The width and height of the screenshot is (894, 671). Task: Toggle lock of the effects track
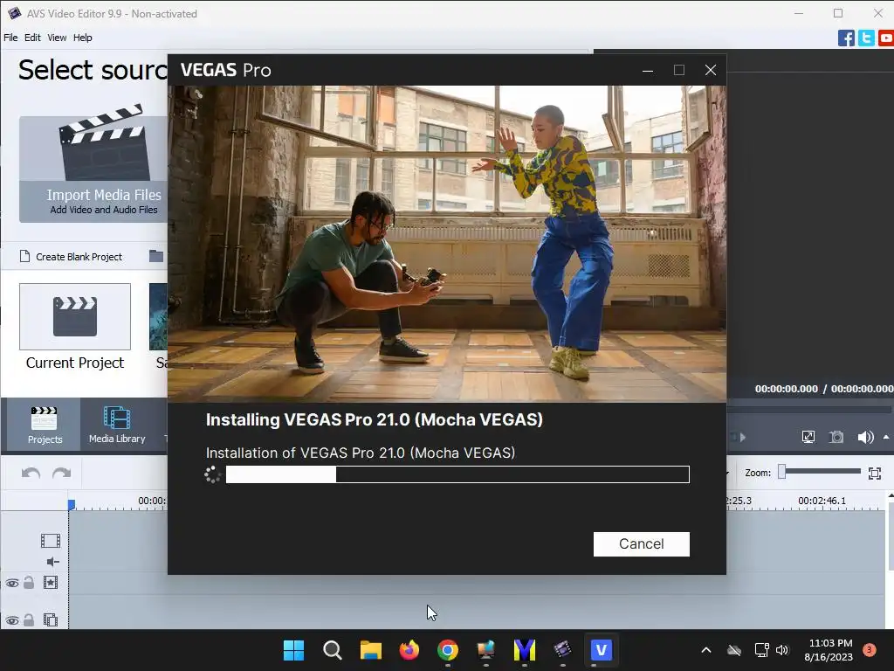29,582
